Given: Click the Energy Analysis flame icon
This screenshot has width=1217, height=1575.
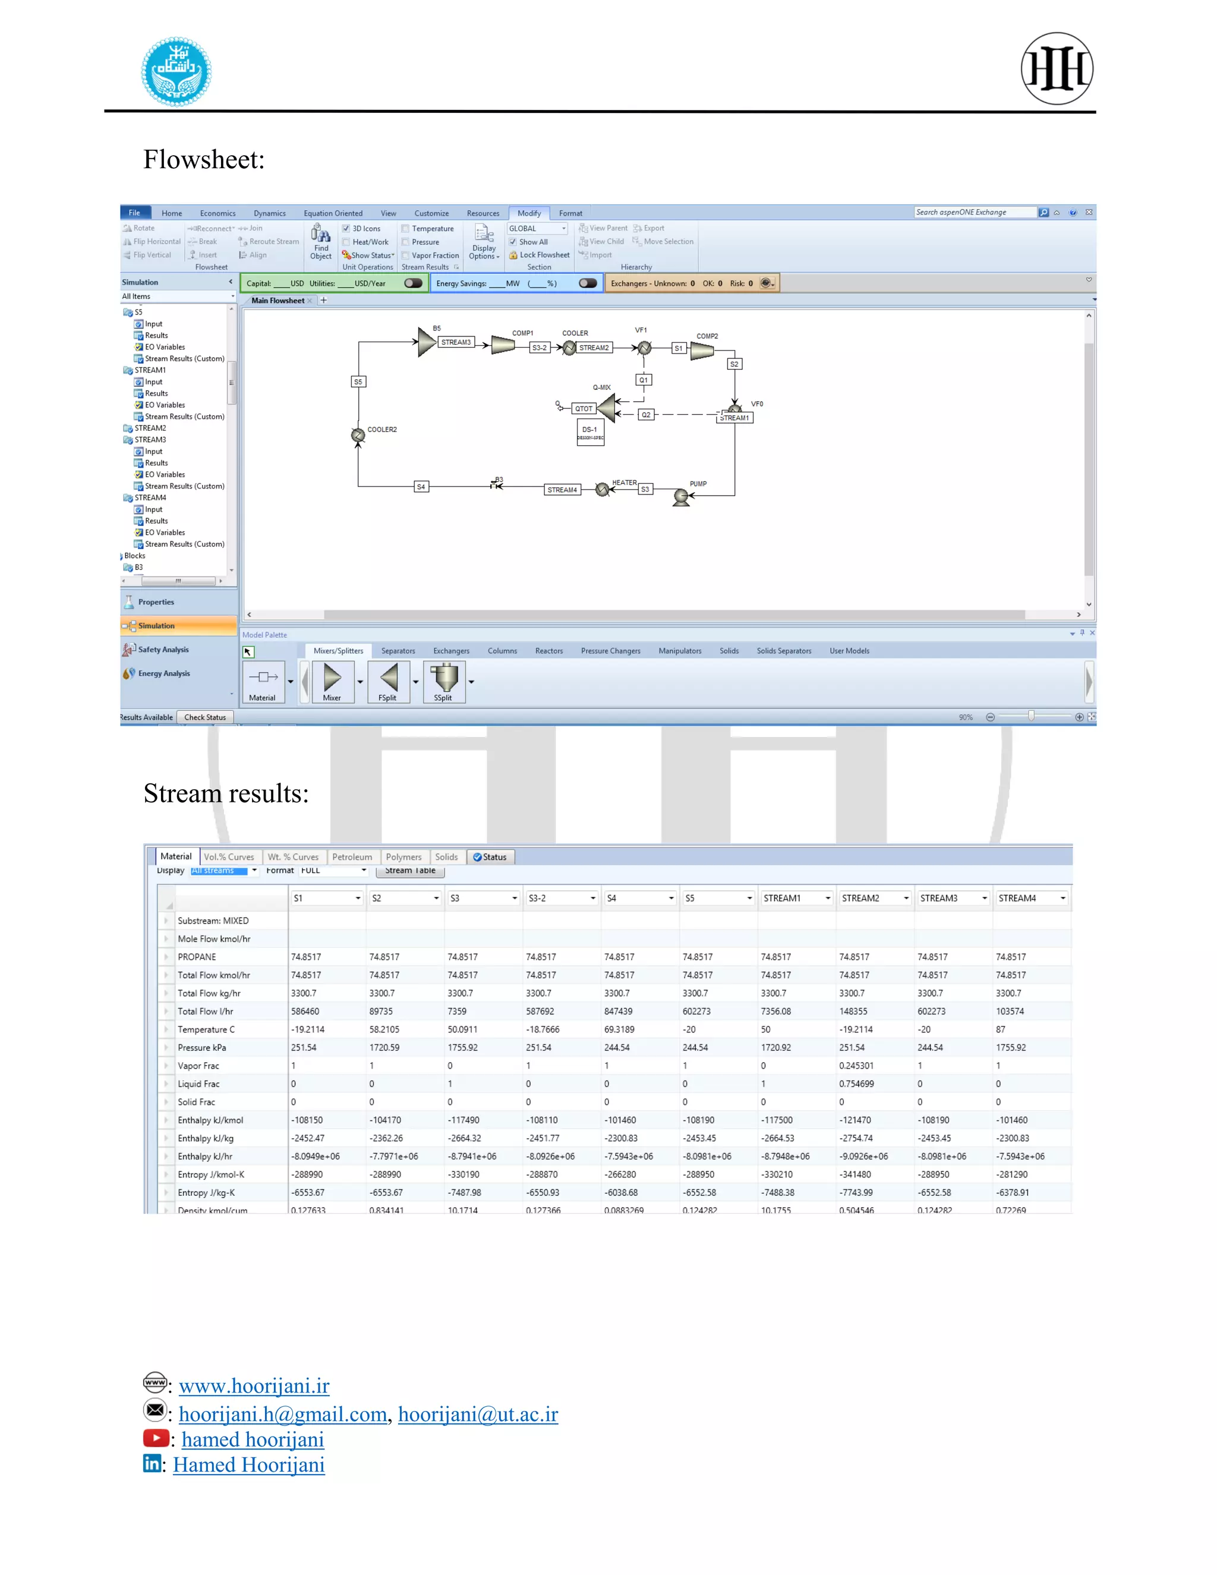Looking at the screenshot, I should coord(129,673).
